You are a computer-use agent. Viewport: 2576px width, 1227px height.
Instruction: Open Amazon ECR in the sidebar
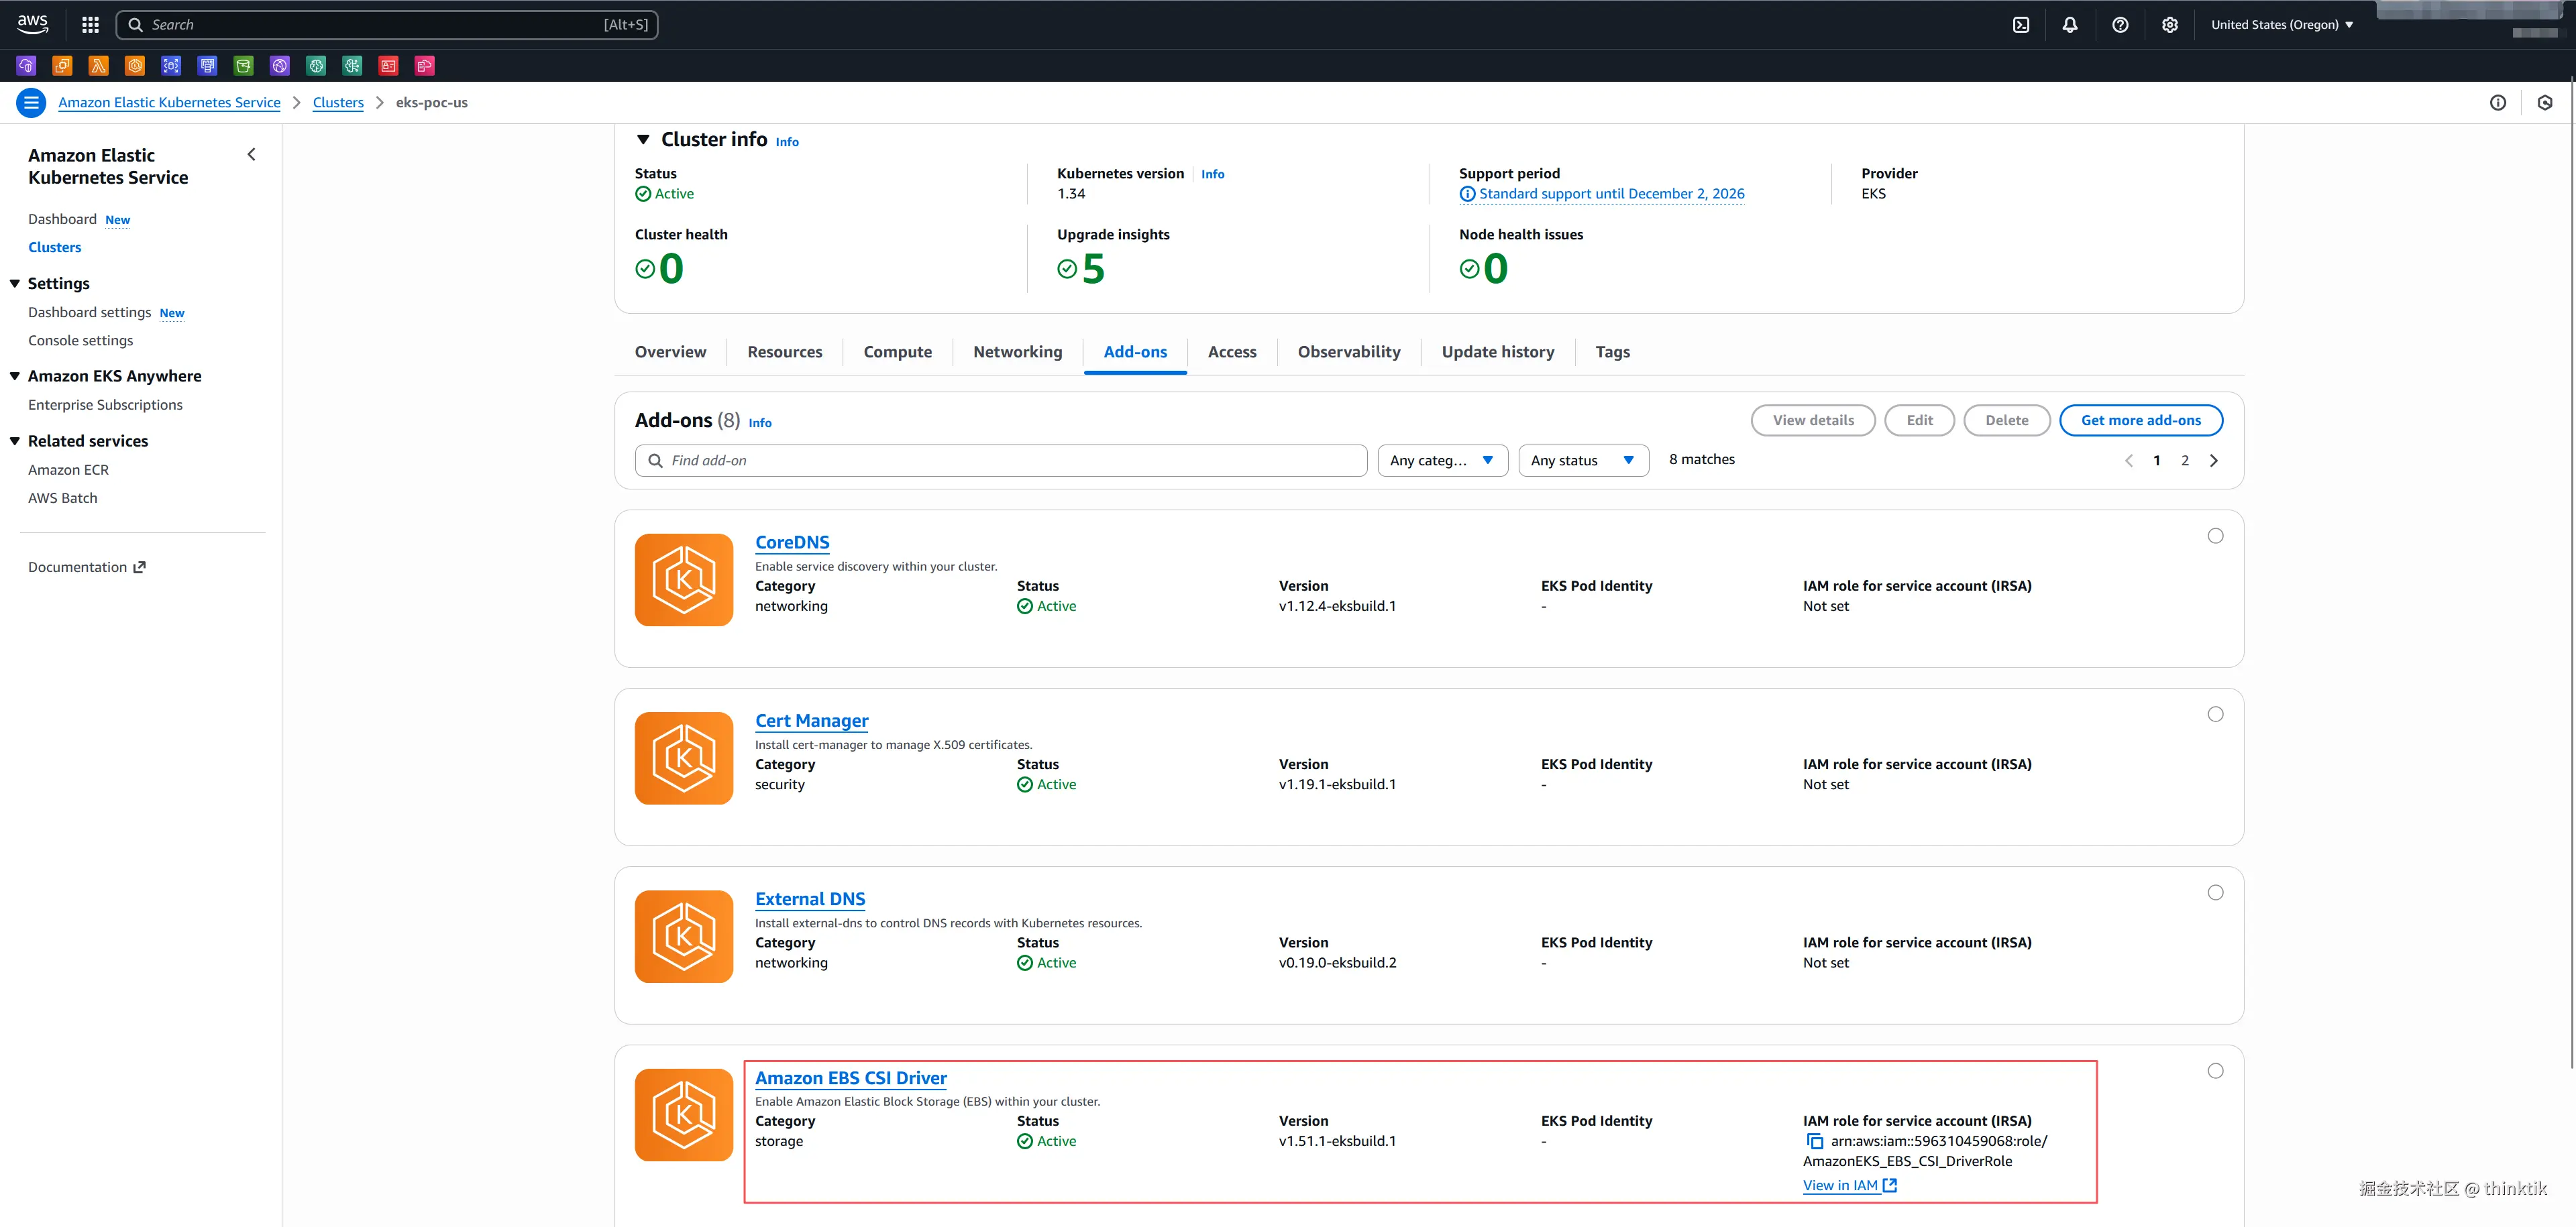pos(68,471)
